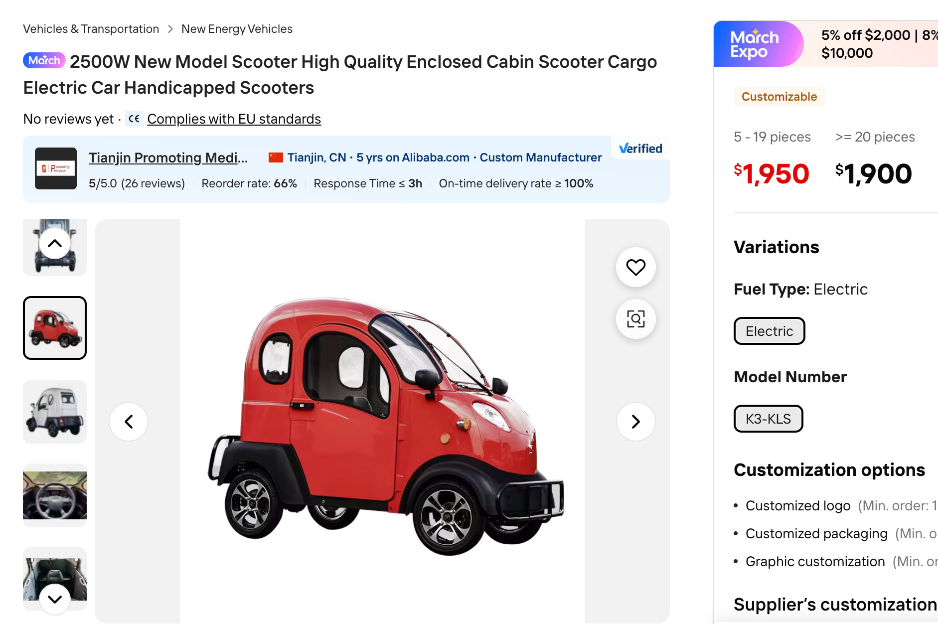Open New Energy Vehicles breadcrumb

click(x=237, y=29)
